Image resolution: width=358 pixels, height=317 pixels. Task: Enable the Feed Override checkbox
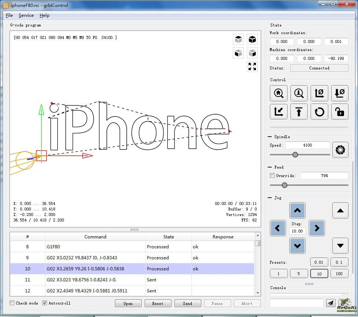pyautogui.click(x=272, y=176)
